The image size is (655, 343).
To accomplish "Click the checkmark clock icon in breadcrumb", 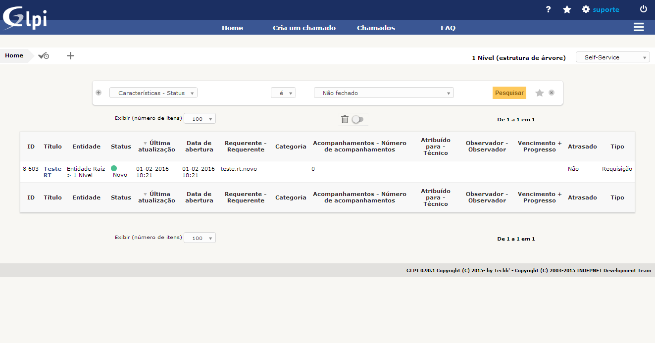I will [44, 56].
